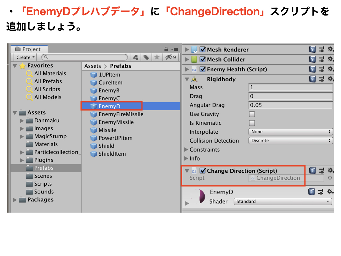This screenshot has height=256, width=341.
Task: Open the Scenes folder
Action: 43,176
